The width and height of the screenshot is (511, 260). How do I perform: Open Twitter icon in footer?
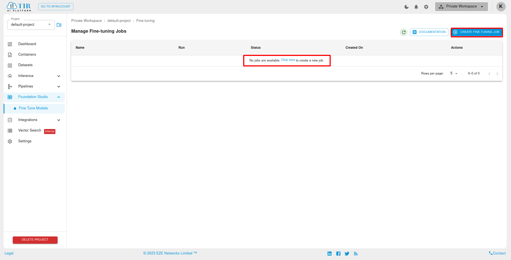[x=347, y=254]
